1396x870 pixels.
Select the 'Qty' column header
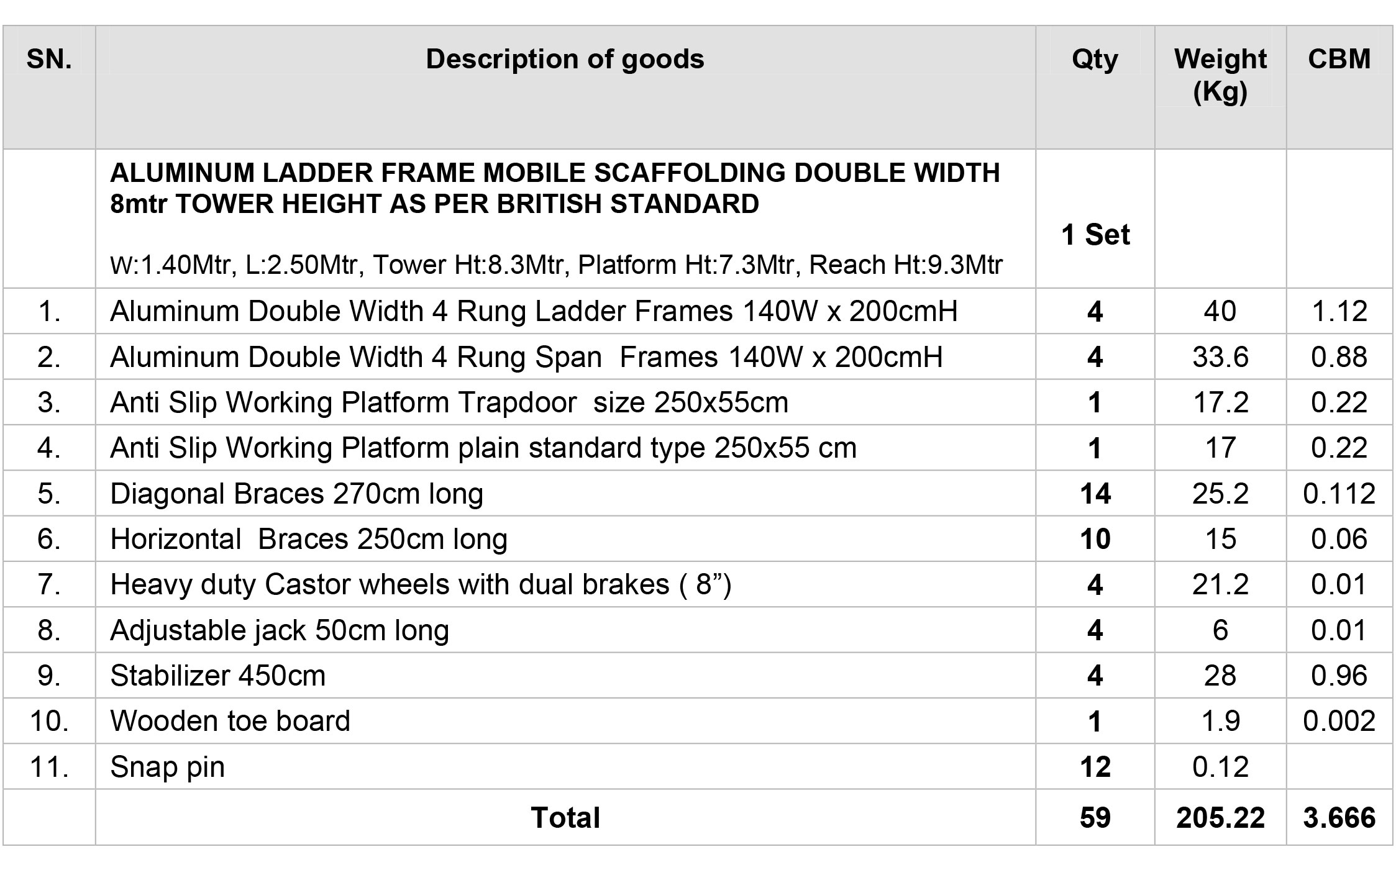[x=1095, y=60]
